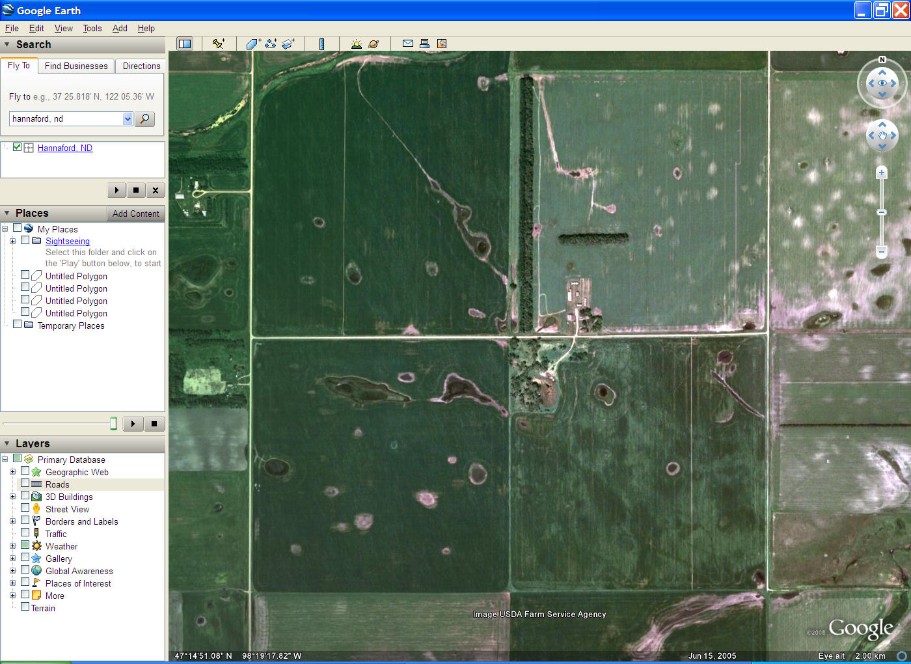Image resolution: width=911 pixels, height=664 pixels.
Task: Toggle the sidebar visibility icon
Action: point(185,44)
